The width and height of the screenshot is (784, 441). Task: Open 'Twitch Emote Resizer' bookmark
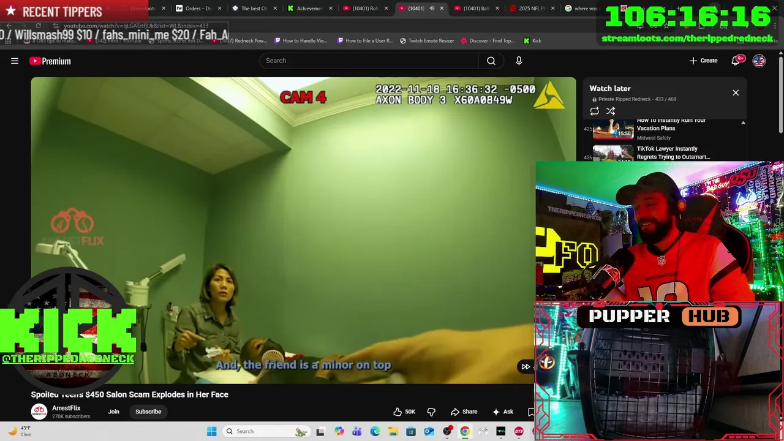coord(427,40)
